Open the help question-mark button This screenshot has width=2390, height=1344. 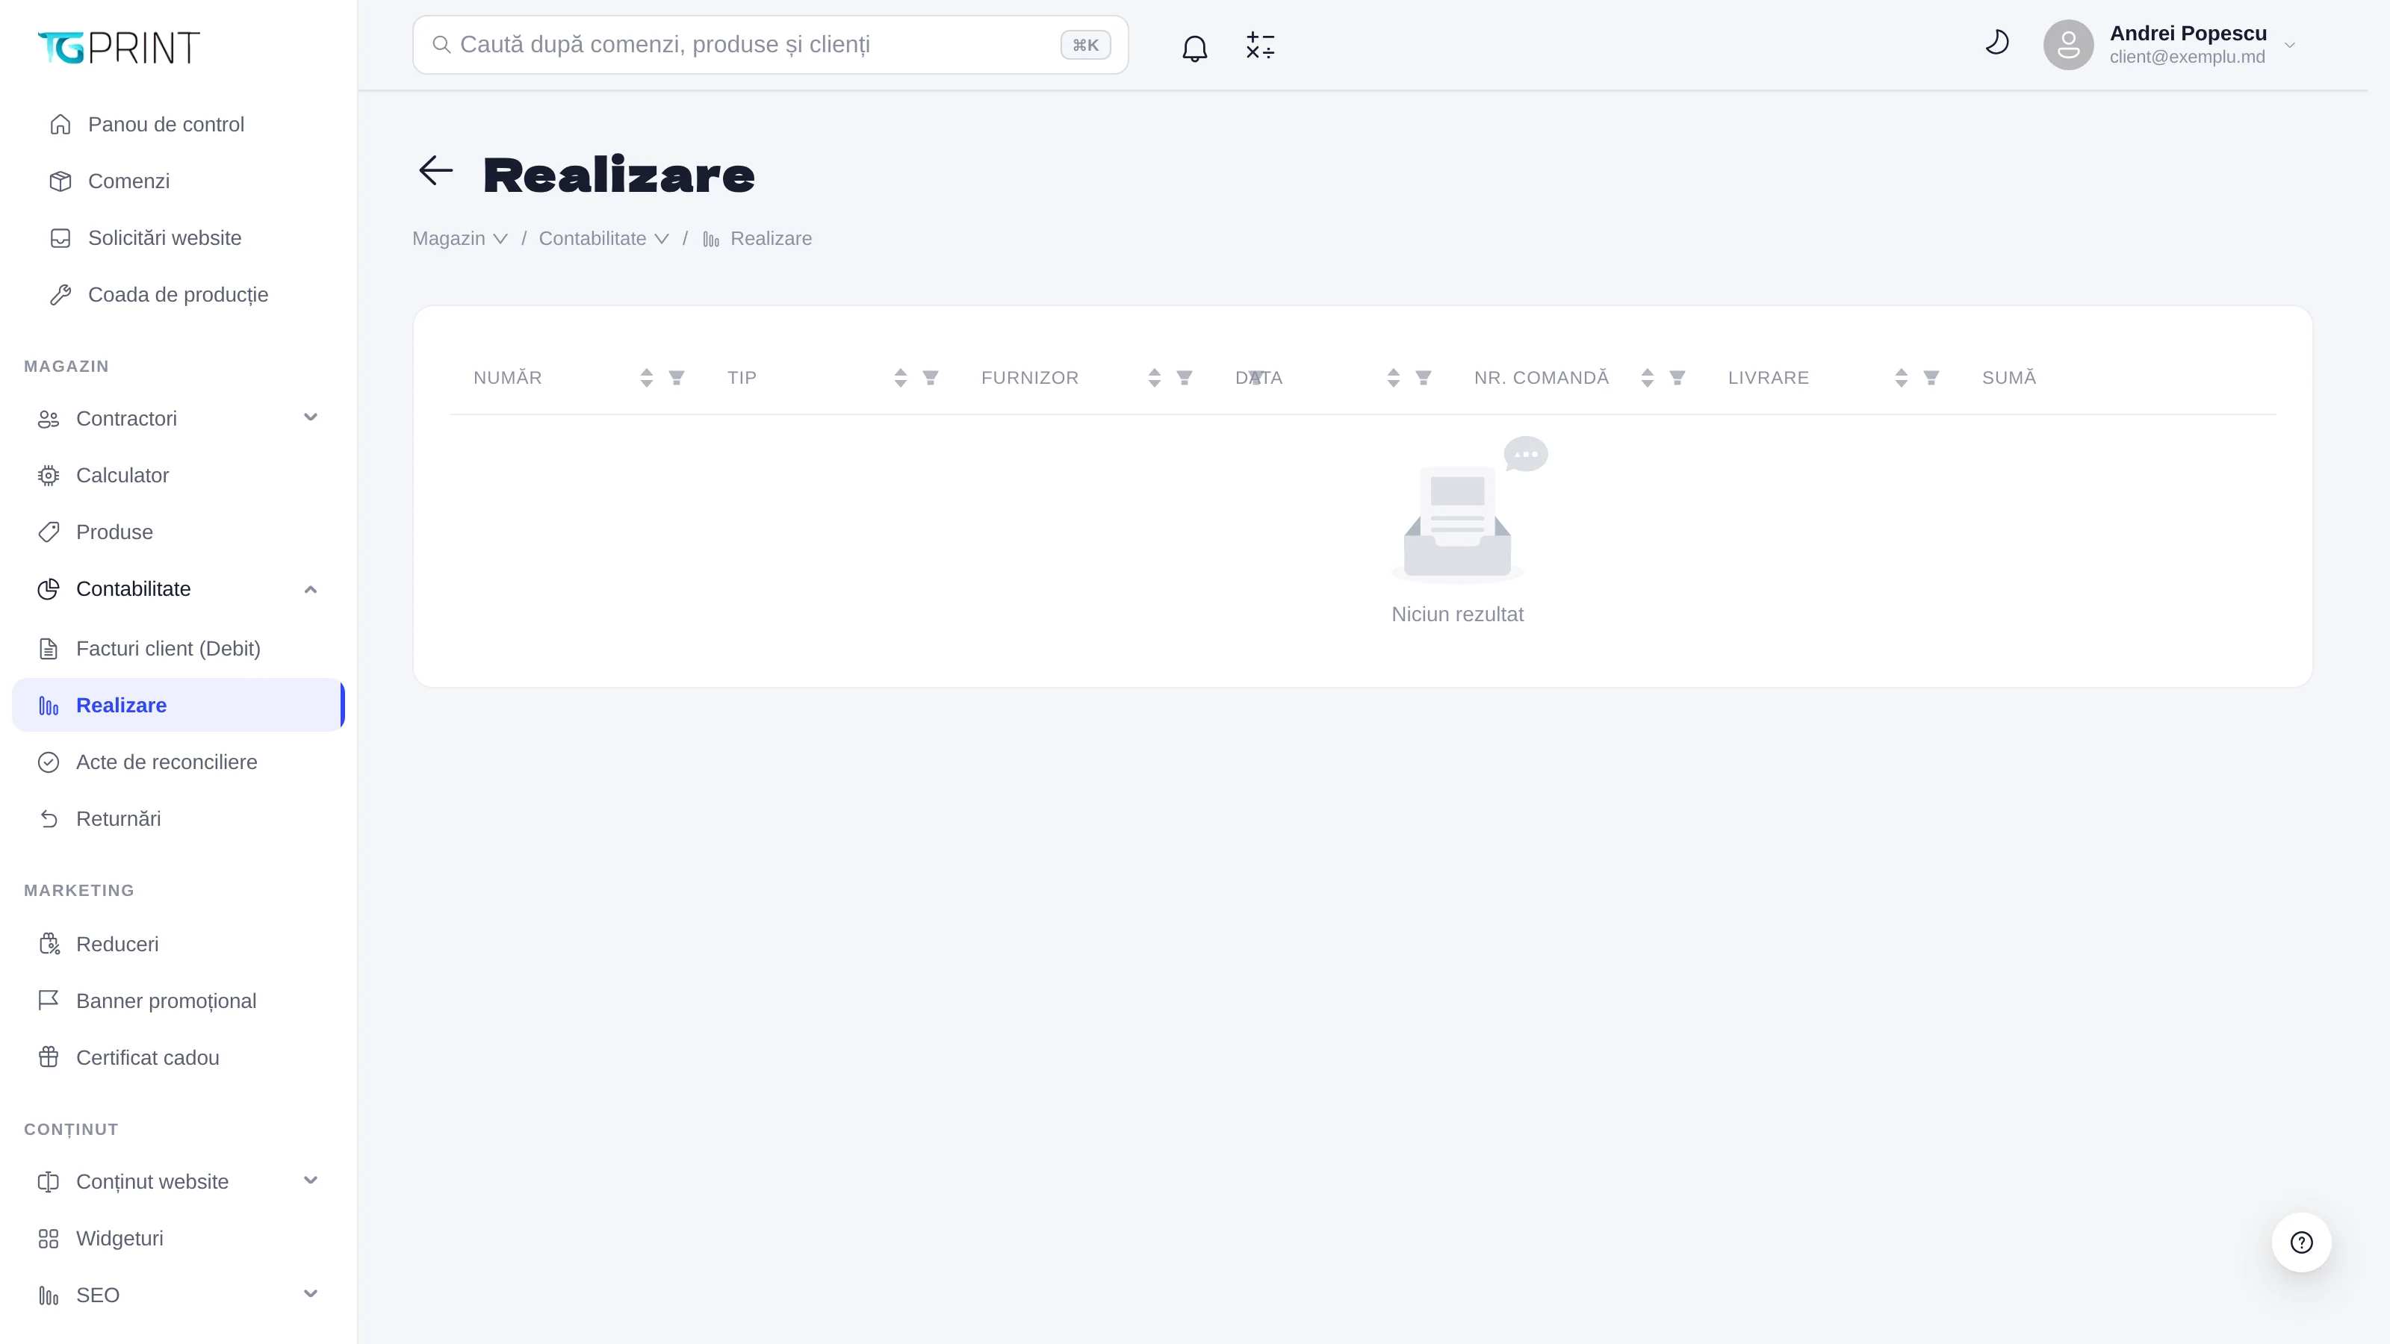pyautogui.click(x=2301, y=1242)
